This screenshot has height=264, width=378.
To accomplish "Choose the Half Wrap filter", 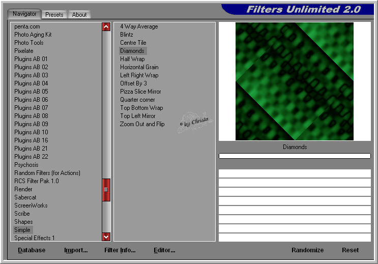I will point(132,59).
